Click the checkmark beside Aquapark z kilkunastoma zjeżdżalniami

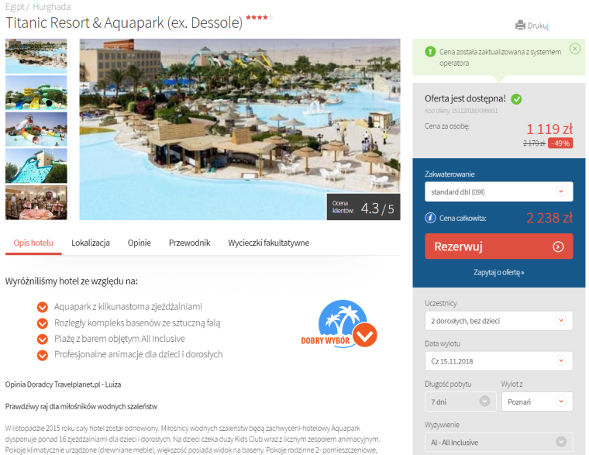pyautogui.click(x=43, y=307)
